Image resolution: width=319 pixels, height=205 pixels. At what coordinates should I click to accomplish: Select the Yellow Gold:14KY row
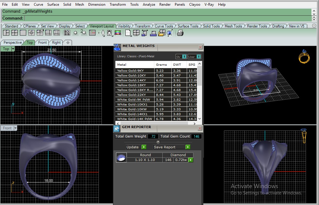[156, 80]
